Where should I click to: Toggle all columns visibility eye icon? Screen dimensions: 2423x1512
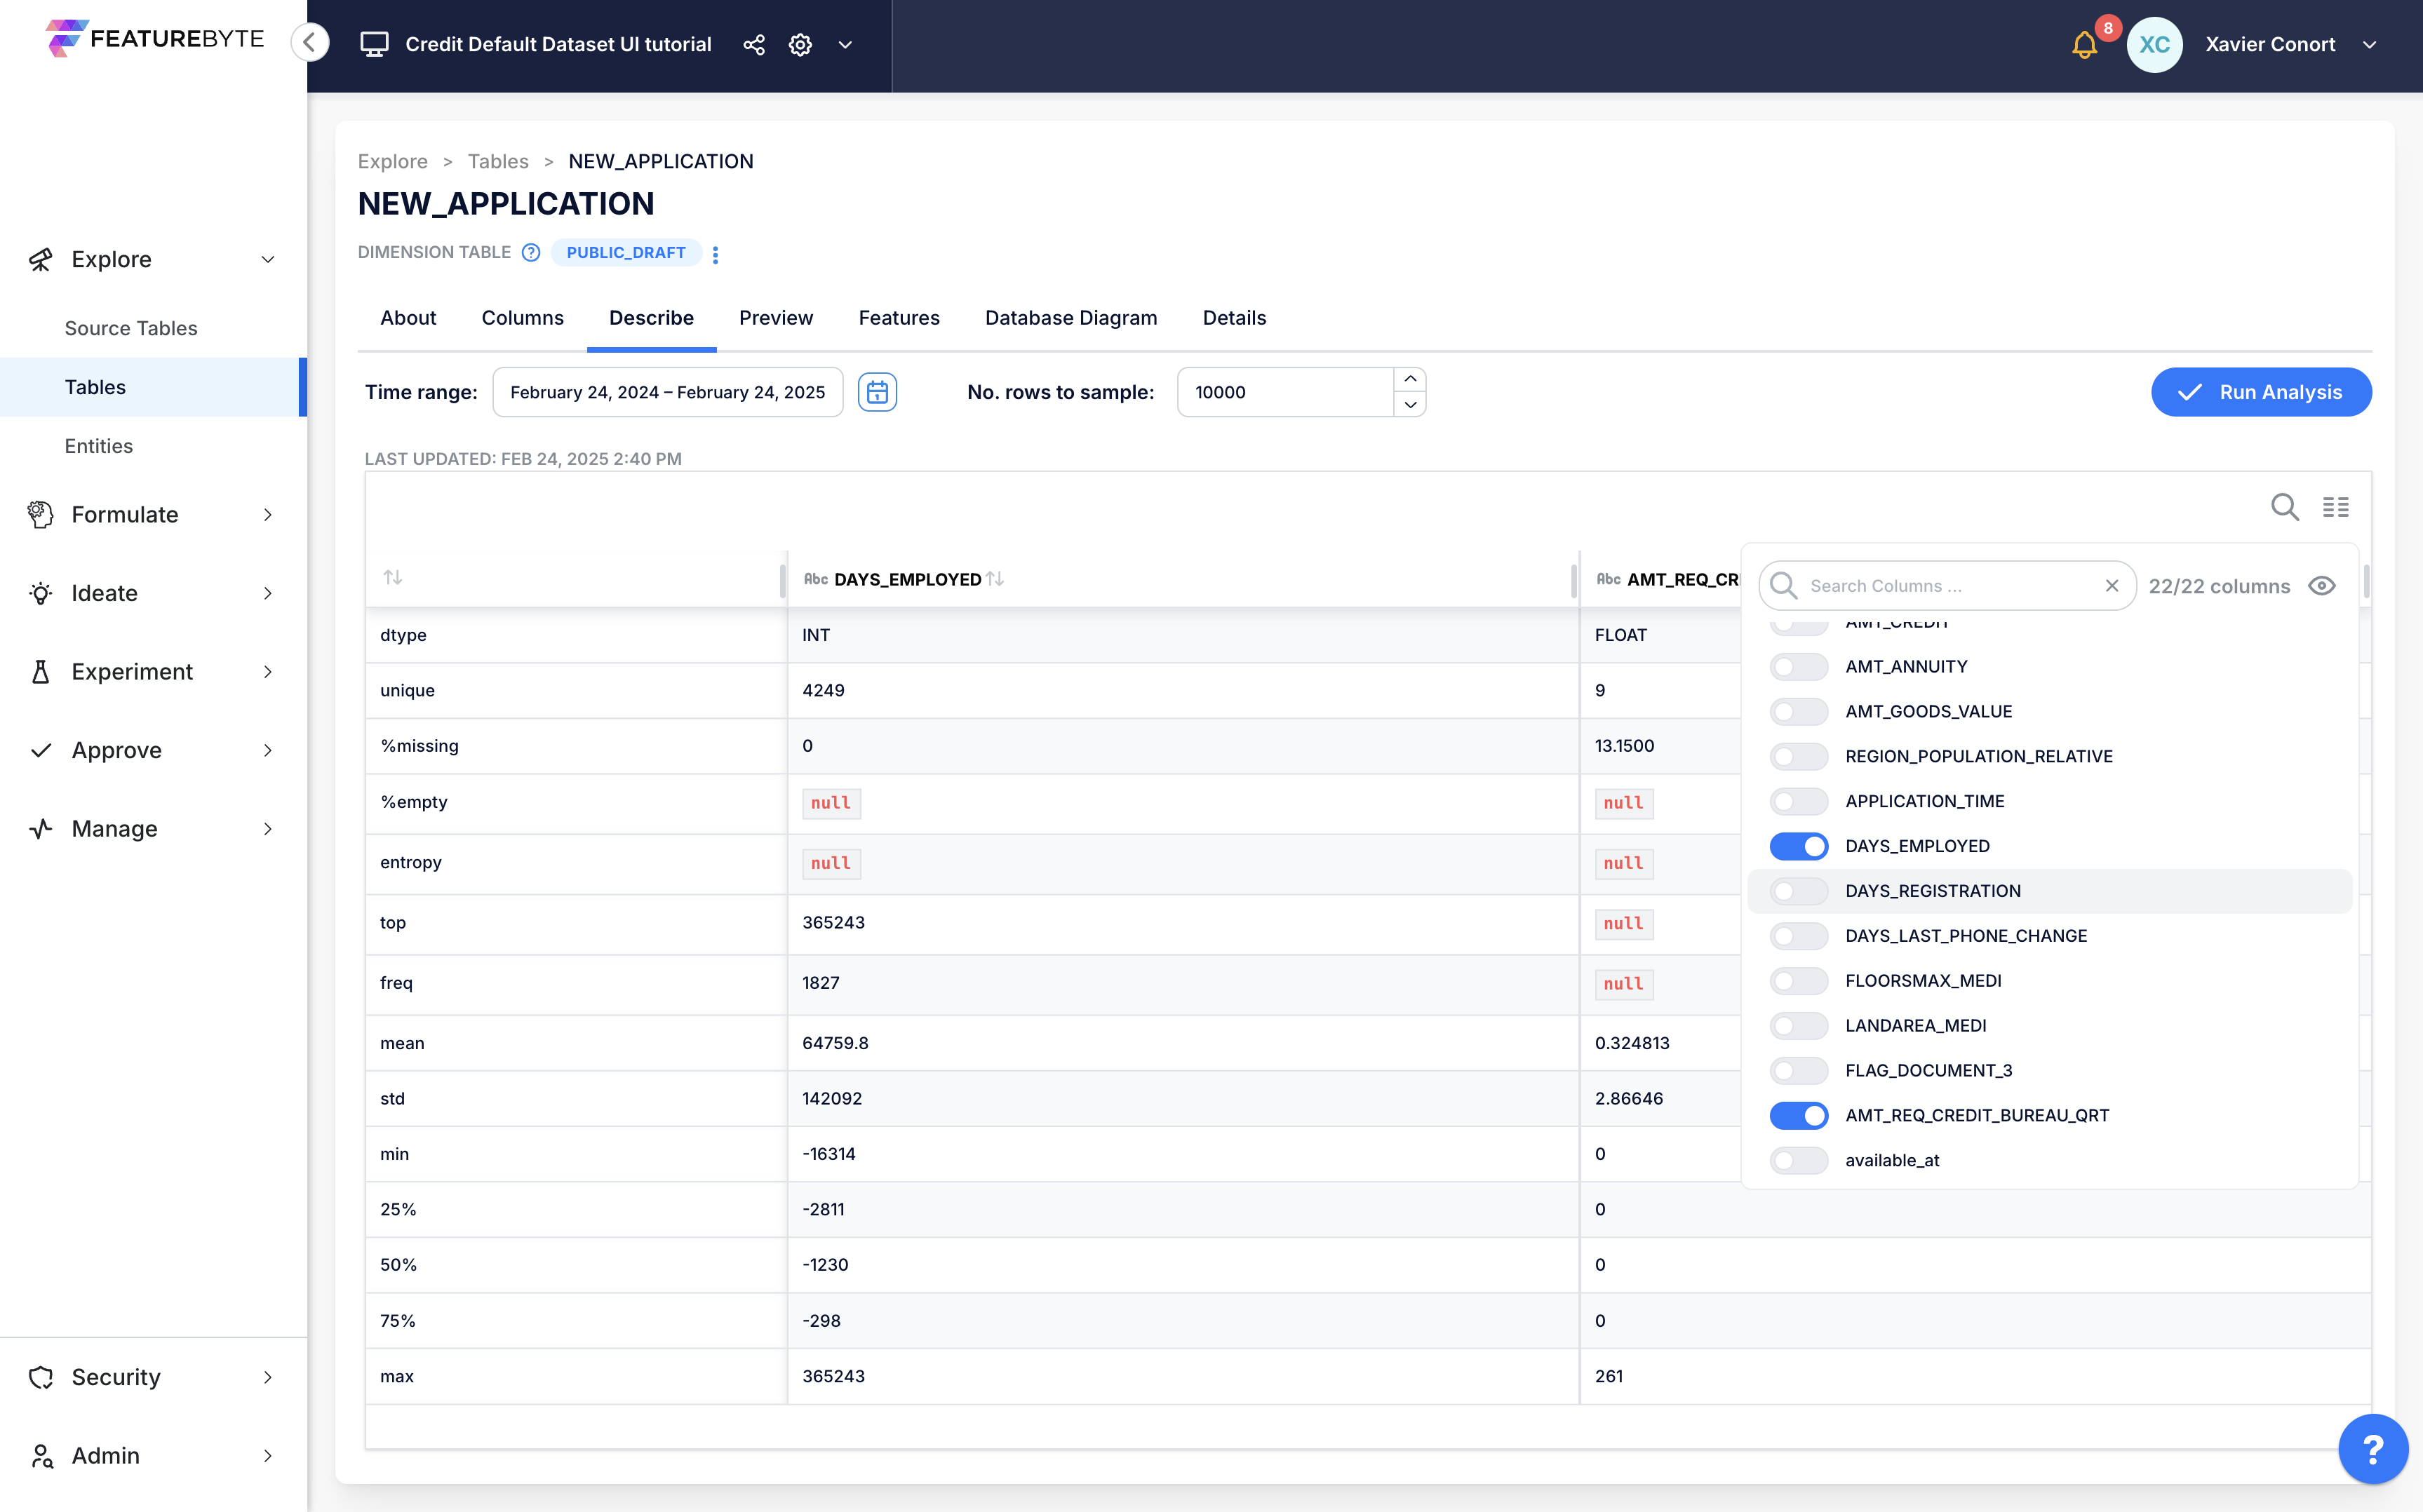coord(2322,586)
